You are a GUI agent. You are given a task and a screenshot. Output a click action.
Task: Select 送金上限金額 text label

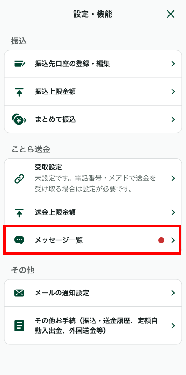(55, 212)
